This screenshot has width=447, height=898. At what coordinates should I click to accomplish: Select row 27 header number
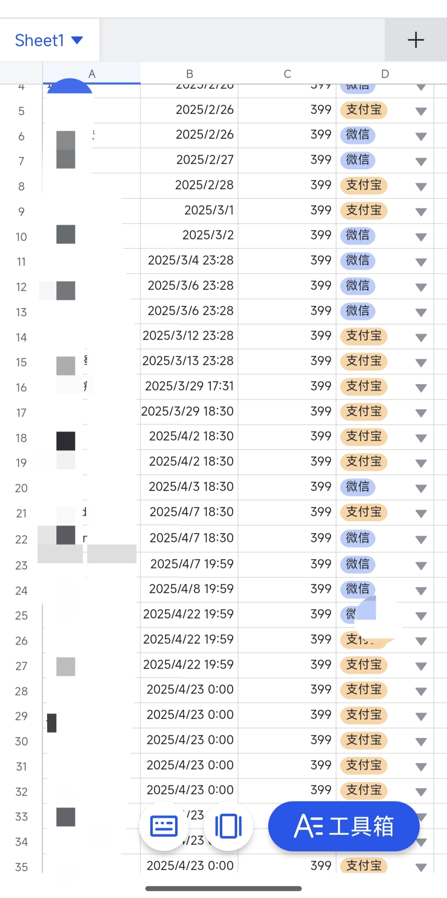(x=21, y=666)
